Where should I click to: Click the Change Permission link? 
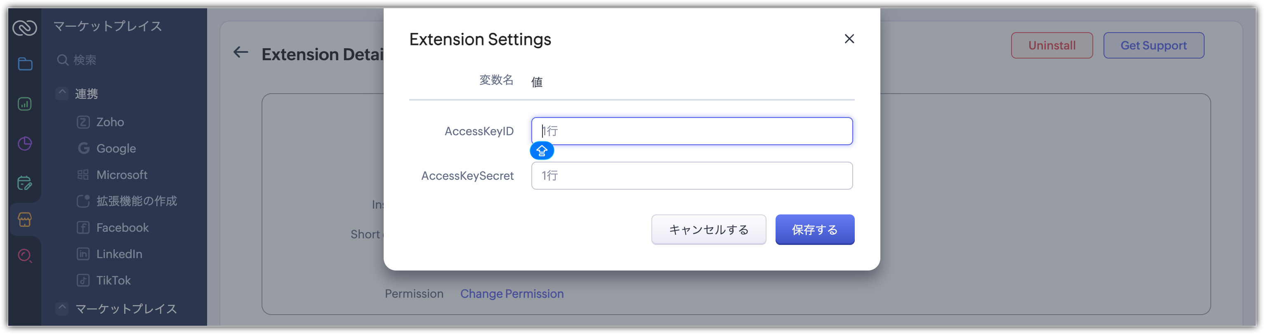tap(512, 294)
